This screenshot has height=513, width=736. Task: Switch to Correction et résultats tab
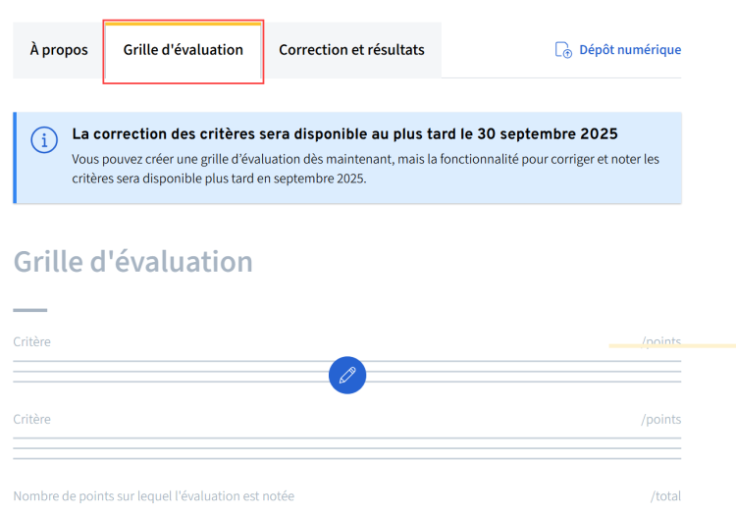click(x=351, y=50)
